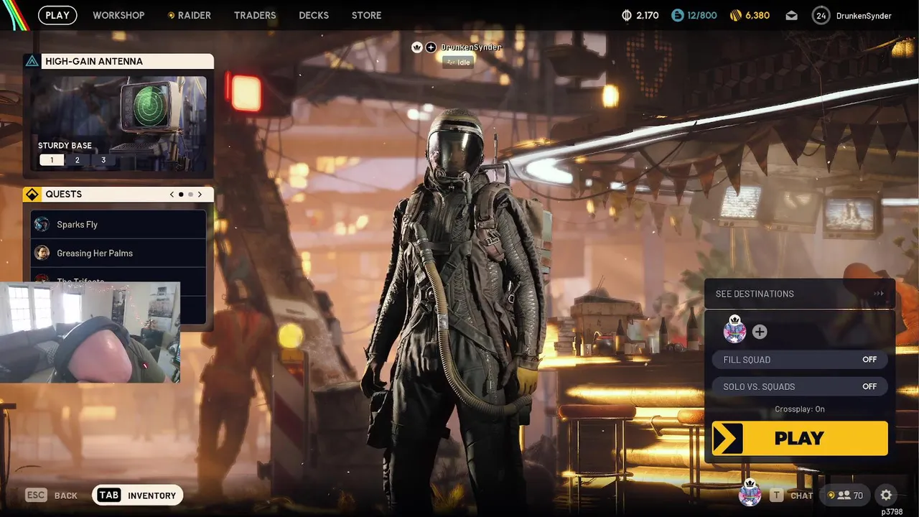
Task: Select Sturdy Base tier 2
Action: click(78, 159)
